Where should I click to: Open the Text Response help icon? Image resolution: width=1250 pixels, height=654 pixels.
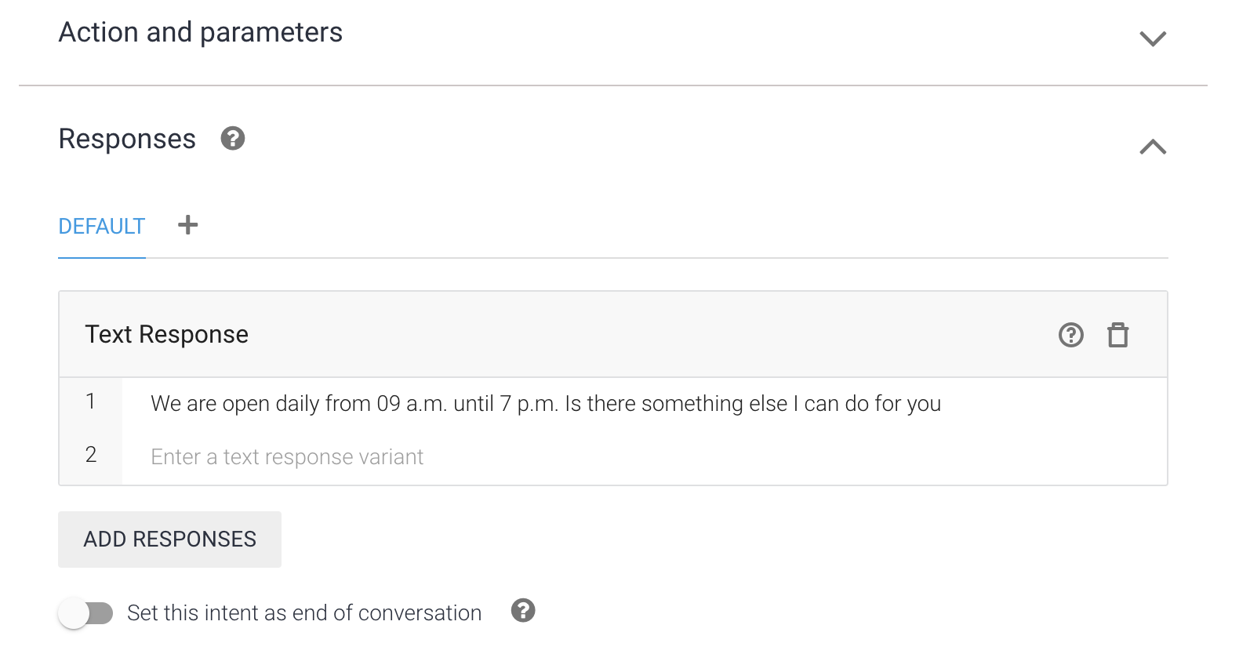(x=1071, y=335)
